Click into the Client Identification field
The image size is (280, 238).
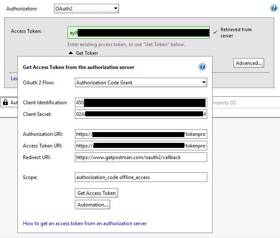141,103
